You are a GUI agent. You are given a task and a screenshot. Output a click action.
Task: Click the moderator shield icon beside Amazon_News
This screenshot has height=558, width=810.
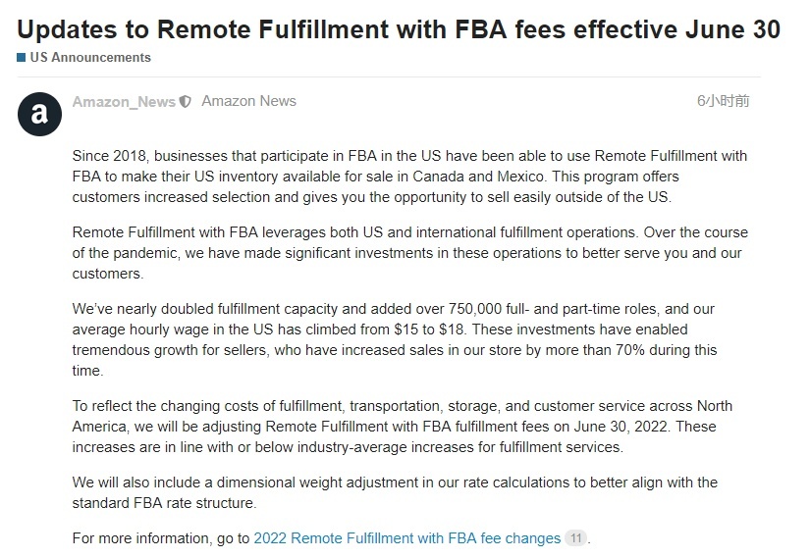coord(185,102)
